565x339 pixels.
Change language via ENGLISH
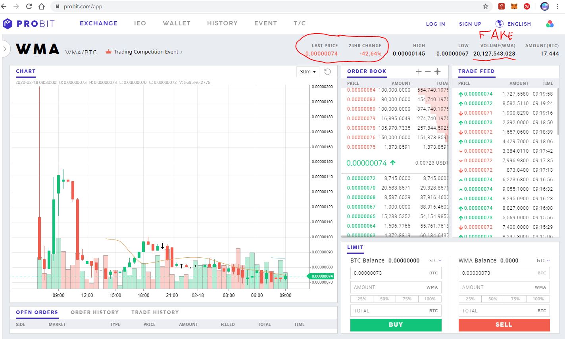[519, 24]
